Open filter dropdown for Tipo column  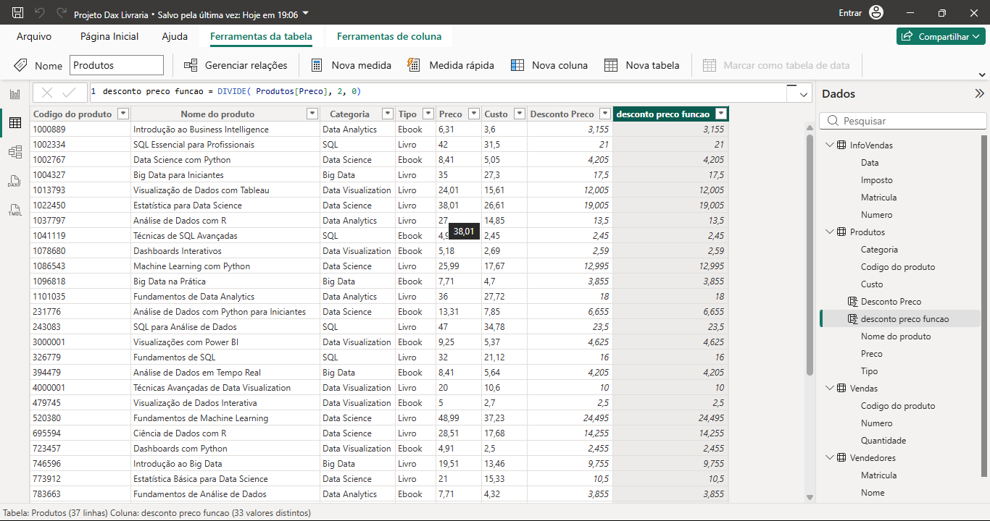click(428, 114)
